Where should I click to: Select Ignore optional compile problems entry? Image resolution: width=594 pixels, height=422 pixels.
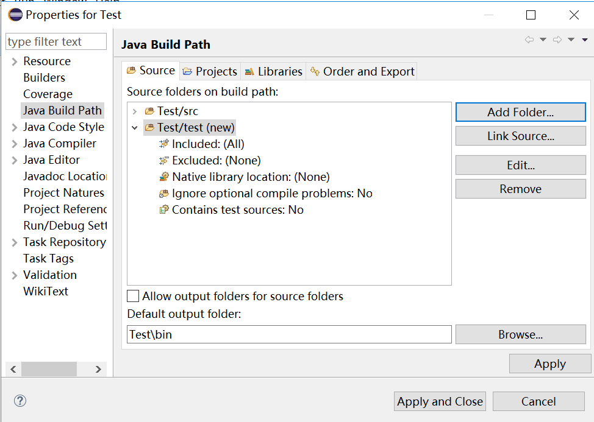pyautogui.click(x=271, y=194)
